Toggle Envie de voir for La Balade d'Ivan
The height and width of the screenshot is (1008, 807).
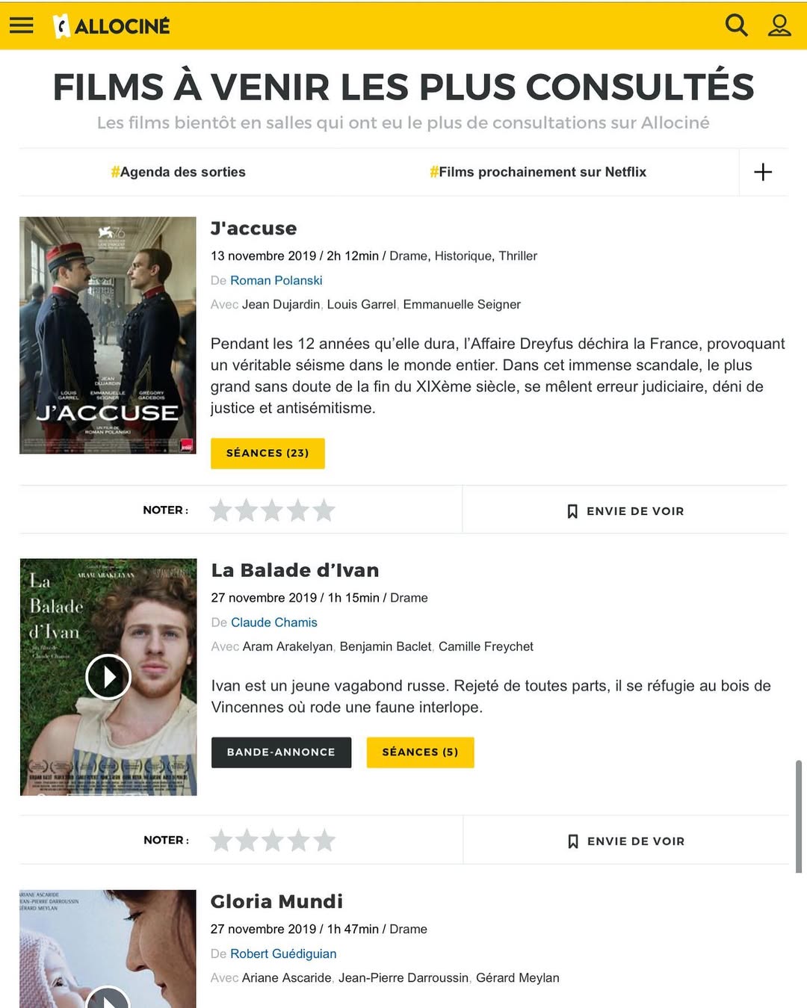coord(626,841)
